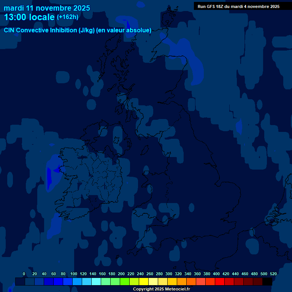Image resolution: width=292 pixels, height=292 pixels.
Task: Click the '520' legend value label
Action: pyautogui.click(x=273, y=274)
